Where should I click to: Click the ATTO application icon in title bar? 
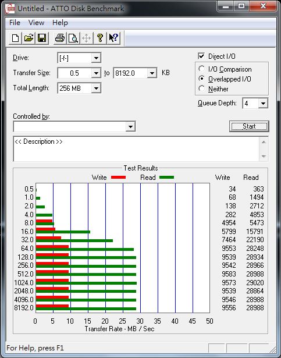pyautogui.click(x=10, y=9)
